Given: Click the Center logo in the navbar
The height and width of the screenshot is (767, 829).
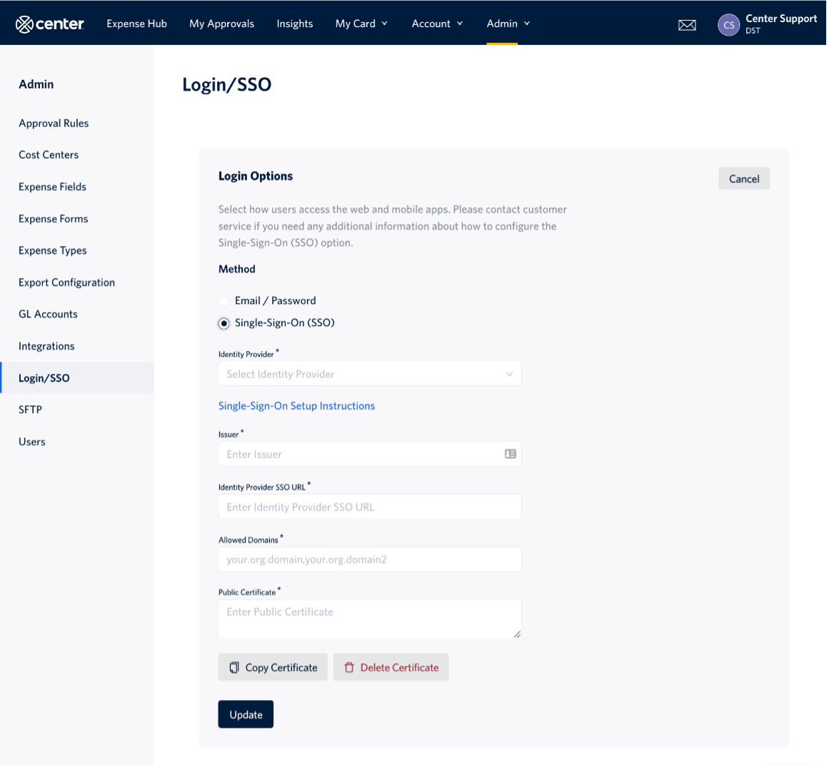Looking at the screenshot, I should [49, 23].
